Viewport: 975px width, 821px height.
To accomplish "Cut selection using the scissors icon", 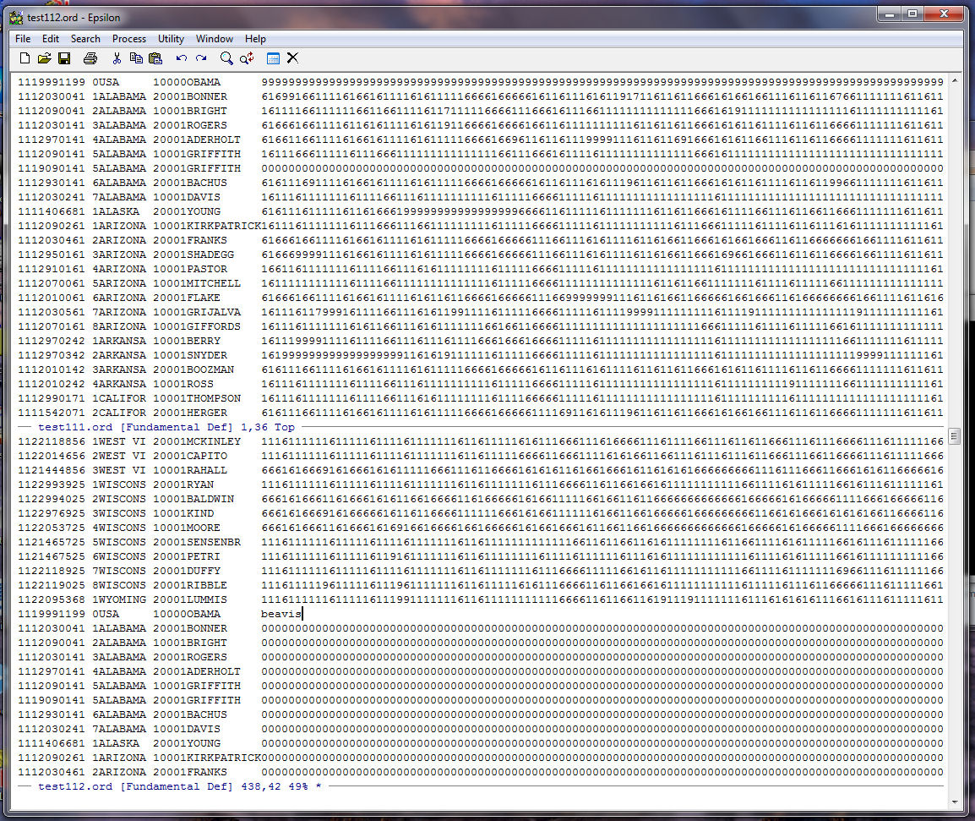I will coord(117,58).
